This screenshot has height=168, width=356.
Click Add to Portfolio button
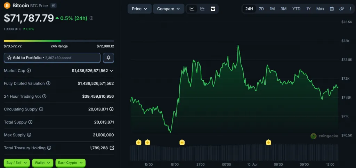coord(52,58)
